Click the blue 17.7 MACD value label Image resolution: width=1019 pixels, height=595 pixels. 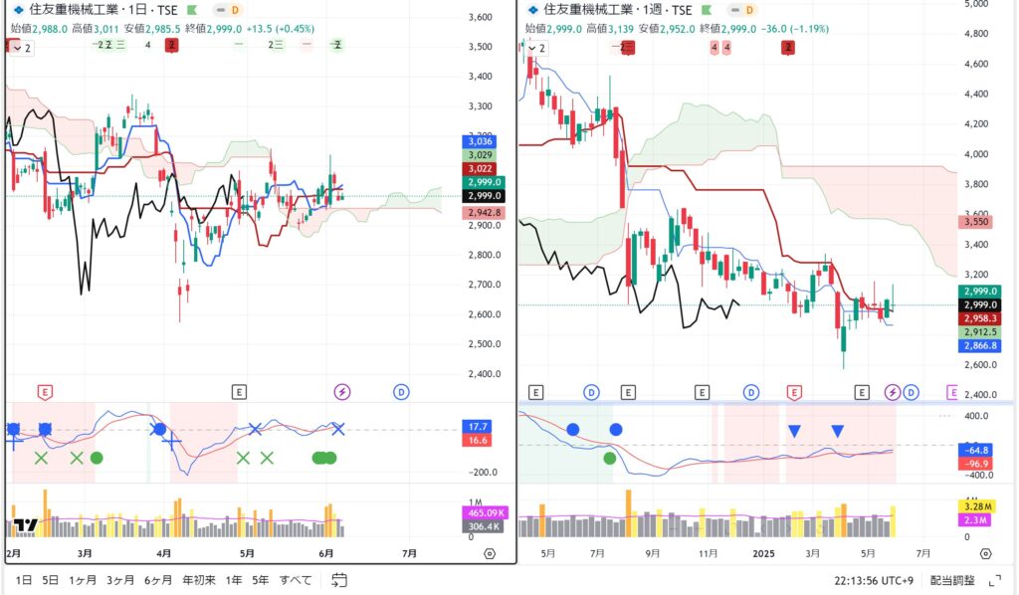click(479, 426)
